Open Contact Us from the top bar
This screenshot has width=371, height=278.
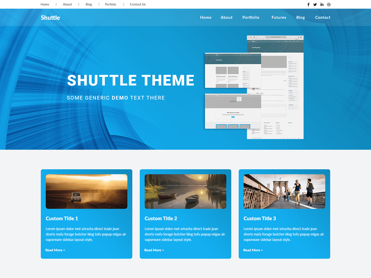click(137, 4)
